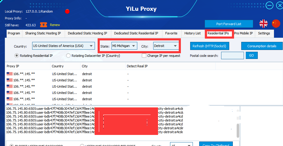Click the Renew link
The height and width of the screenshot is (146, 283).
point(55,25)
